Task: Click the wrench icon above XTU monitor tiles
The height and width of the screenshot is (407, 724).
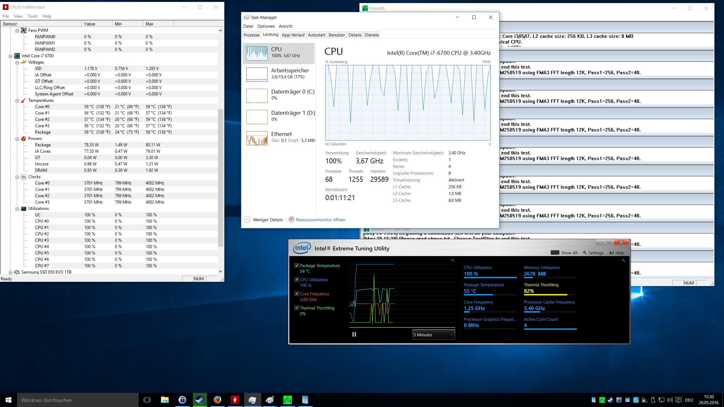Action: click(x=623, y=260)
